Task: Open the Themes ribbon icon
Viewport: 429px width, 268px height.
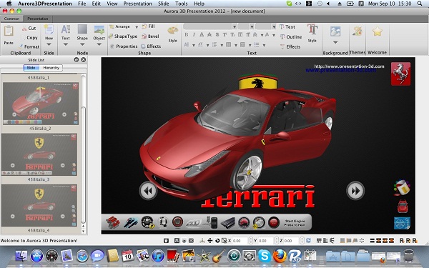Action: 357,31
